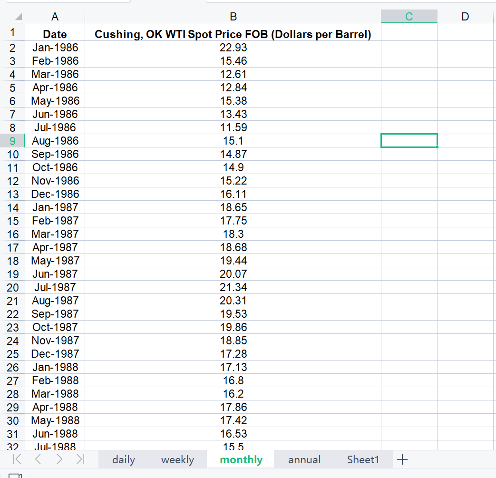Select row 9 header
This screenshot has width=496, height=478.
[x=12, y=141]
